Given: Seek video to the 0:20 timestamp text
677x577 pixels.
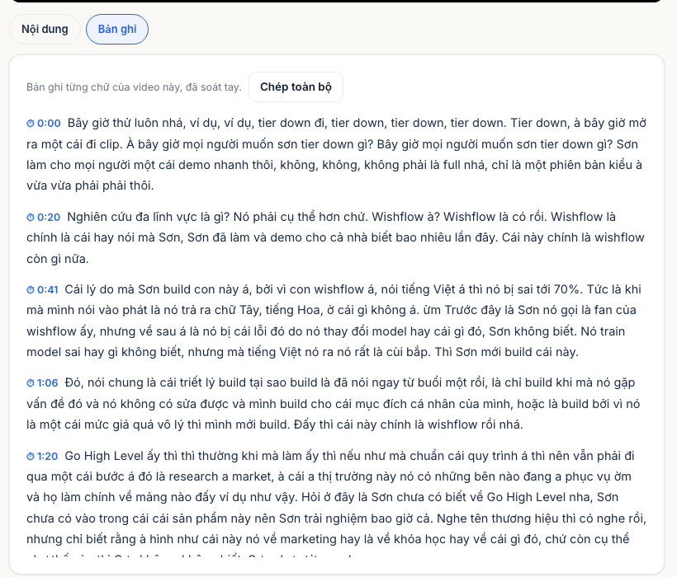Looking at the screenshot, I should pyautogui.click(x=49, y=217).
